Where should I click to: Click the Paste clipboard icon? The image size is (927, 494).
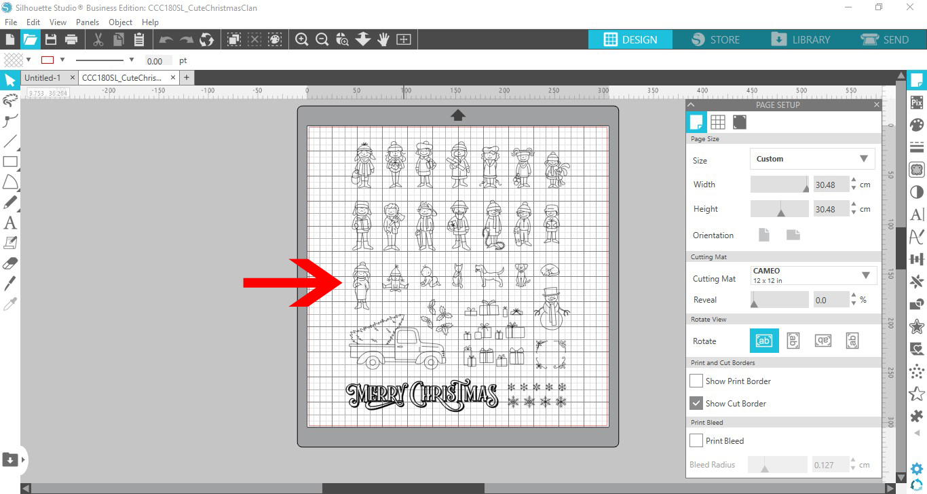pyautogui.click(x=139, y=39)
